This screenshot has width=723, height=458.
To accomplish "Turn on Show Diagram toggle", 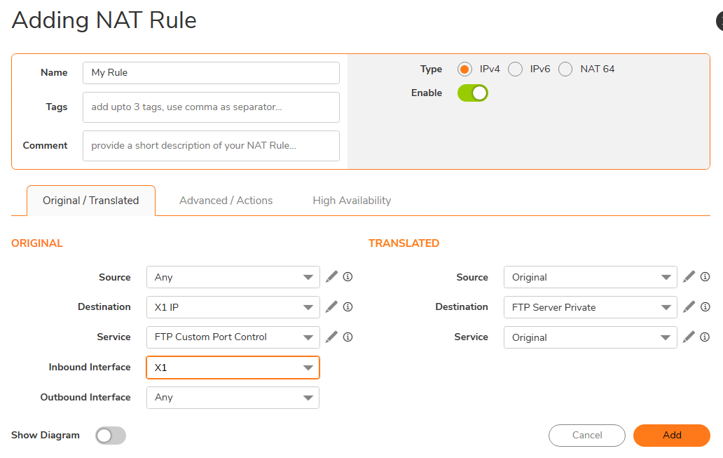I will 111,436.
